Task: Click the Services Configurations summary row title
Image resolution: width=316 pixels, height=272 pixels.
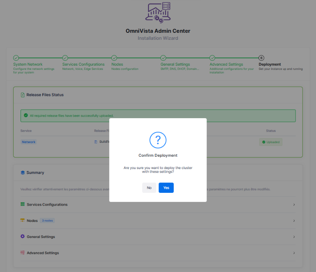Action: [47, 204]
